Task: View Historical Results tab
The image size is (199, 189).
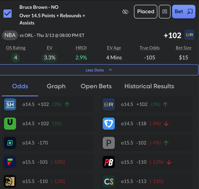Action: point(149,86)
